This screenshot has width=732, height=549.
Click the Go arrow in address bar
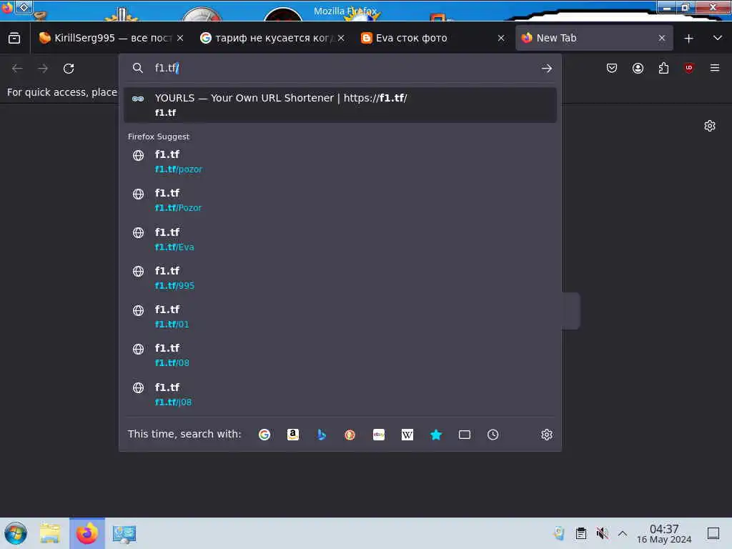pyautogui.click(x=547, y=69)
